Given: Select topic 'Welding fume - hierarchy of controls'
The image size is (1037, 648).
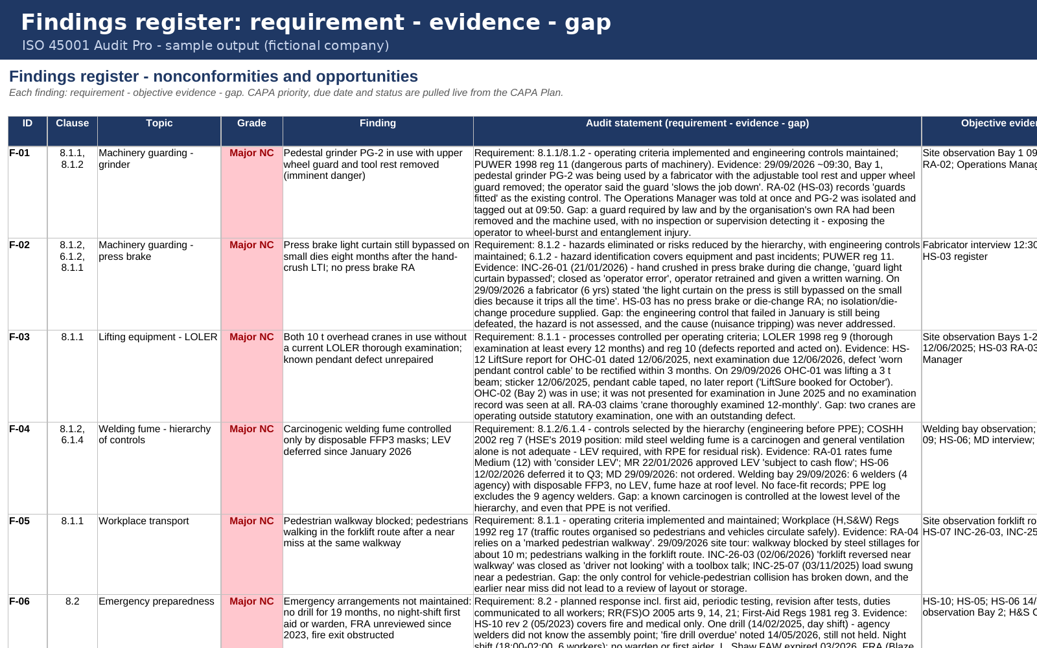Looking at the screenshot, I should (x=159, y=469).
